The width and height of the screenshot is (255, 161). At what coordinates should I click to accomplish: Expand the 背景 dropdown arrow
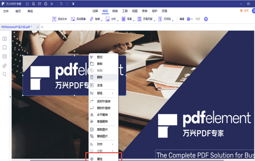[x=134, y=21]
